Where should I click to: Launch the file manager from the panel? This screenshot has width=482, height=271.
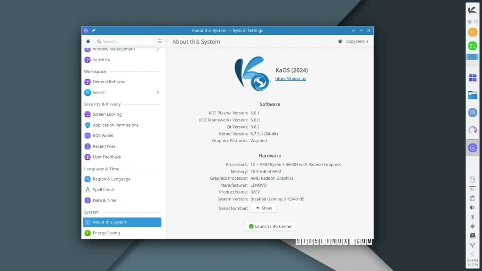473,95
